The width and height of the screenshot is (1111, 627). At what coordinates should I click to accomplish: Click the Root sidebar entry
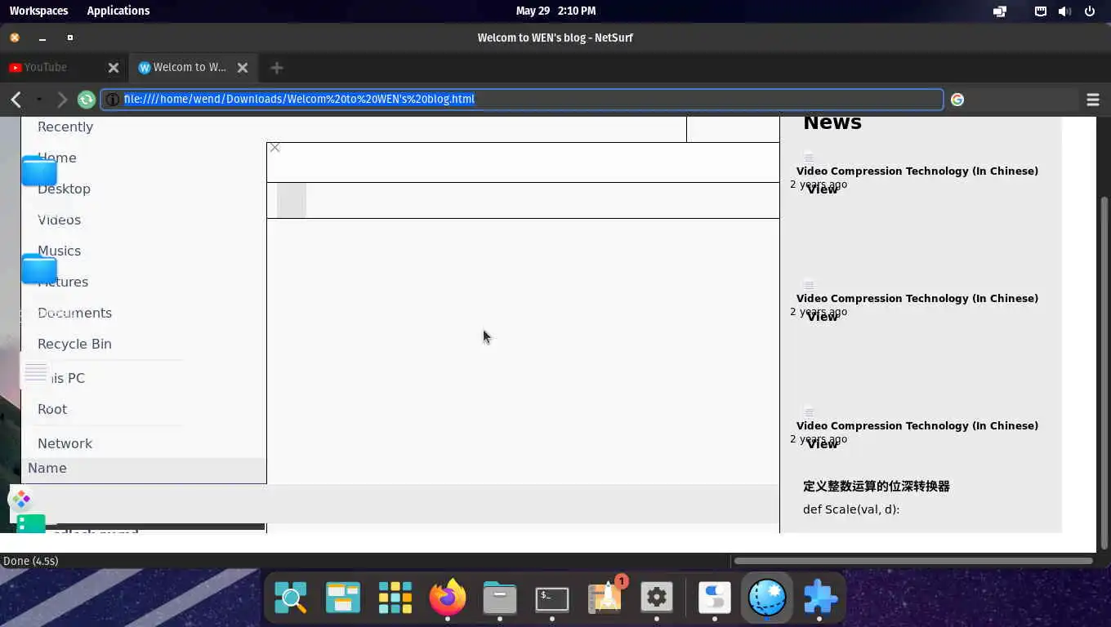pyautogui.click(x=52, y=409)
